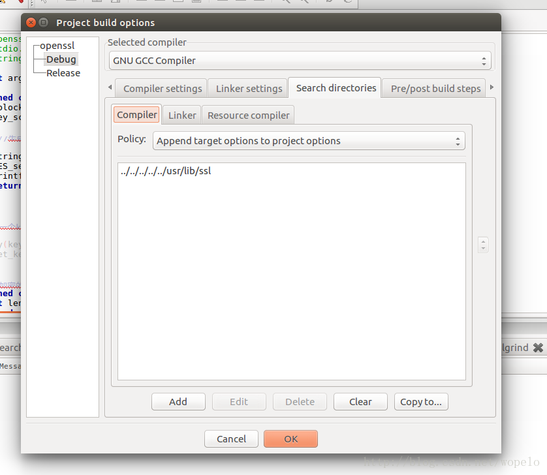Open the Pre/post build steps tab
Screen dimensions: 547x475
[435, 89]
